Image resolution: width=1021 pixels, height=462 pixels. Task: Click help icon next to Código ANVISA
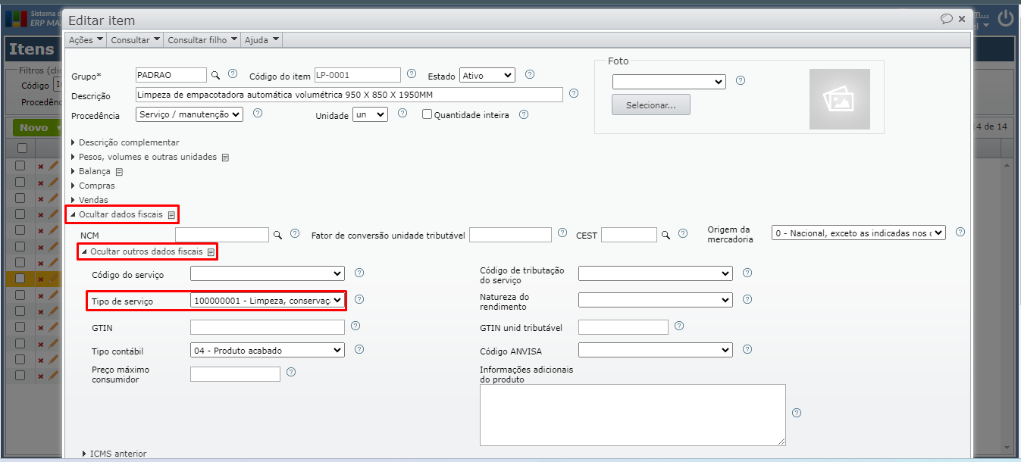(747, 350)
